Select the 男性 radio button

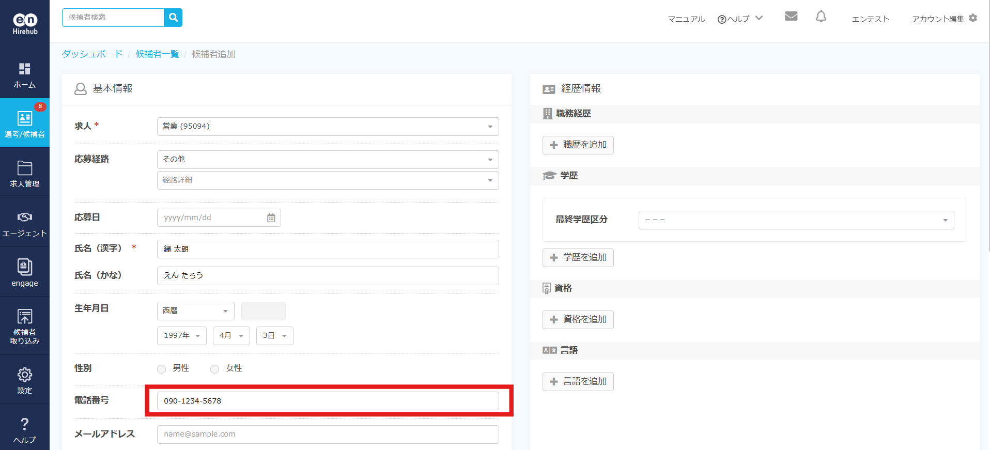162,369
